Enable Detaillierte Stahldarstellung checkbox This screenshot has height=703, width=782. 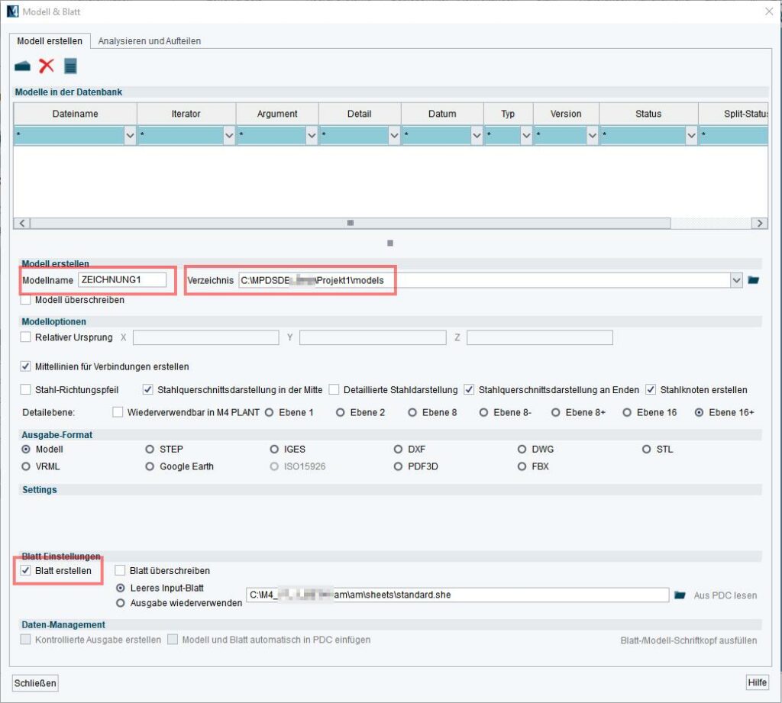click(334, 389)
